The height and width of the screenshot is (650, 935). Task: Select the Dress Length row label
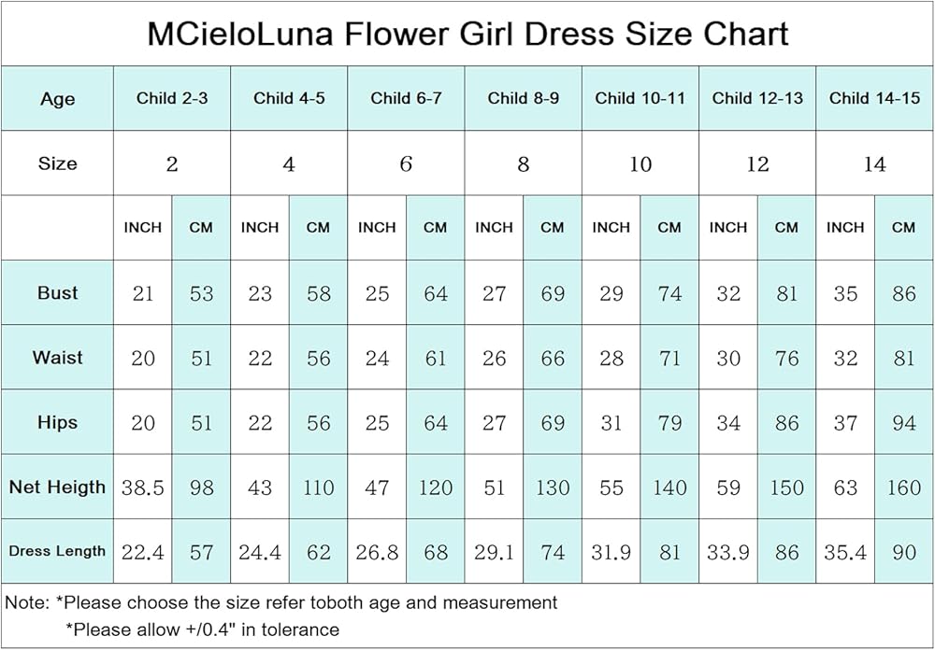[x=57, y=551]
